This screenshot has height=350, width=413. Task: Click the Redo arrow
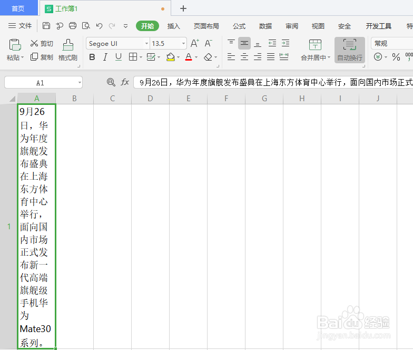click(x=112, y=25)
